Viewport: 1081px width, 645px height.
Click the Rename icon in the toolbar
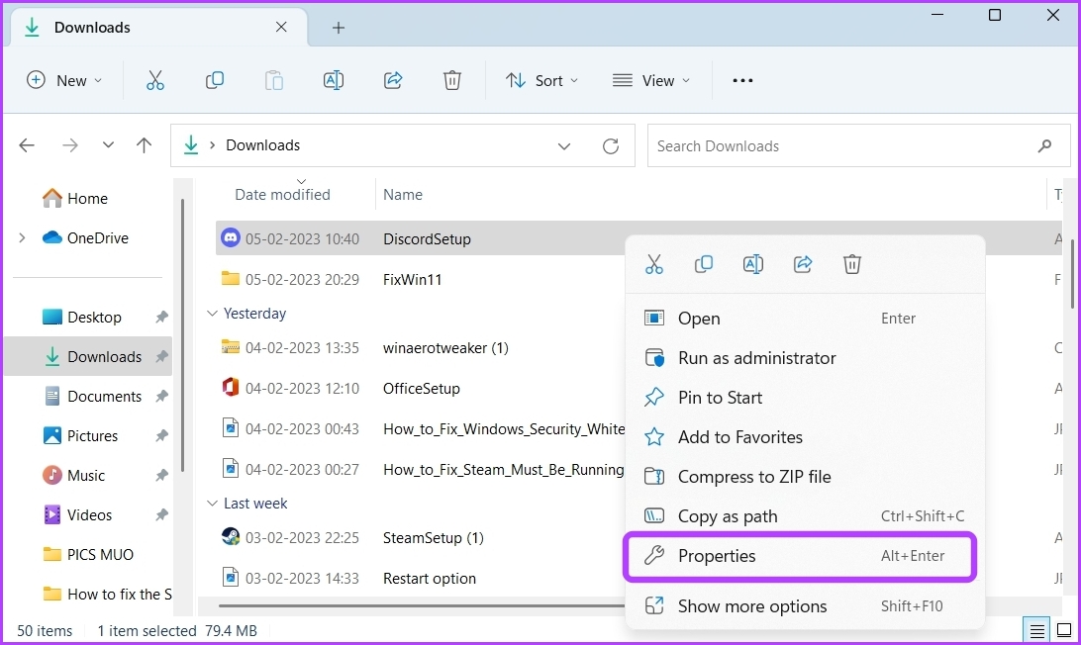pos(334,81)
